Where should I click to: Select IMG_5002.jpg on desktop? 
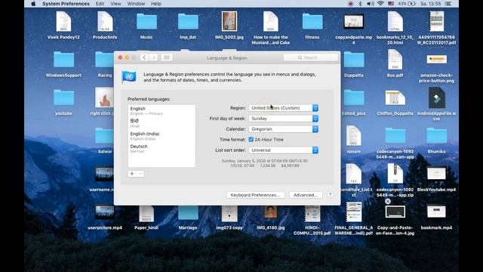click(x=229, y=21)
